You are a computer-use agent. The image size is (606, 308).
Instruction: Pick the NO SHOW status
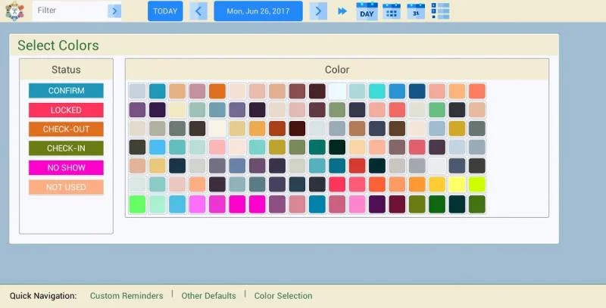(x=66, y=168)
